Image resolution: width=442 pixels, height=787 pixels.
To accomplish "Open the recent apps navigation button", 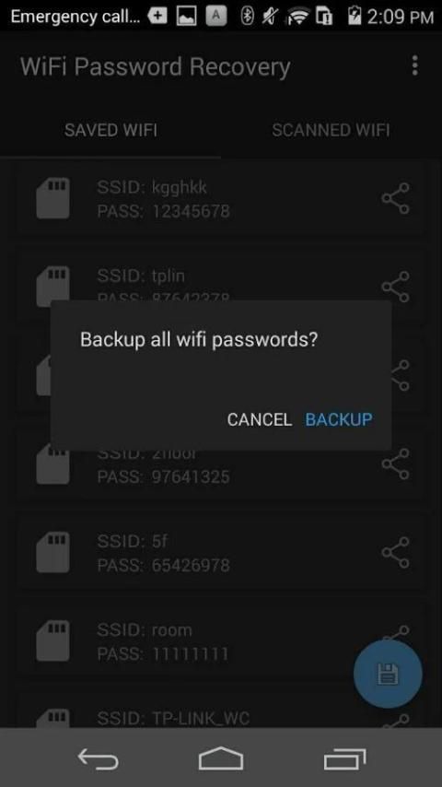I will tap(344, 758).
